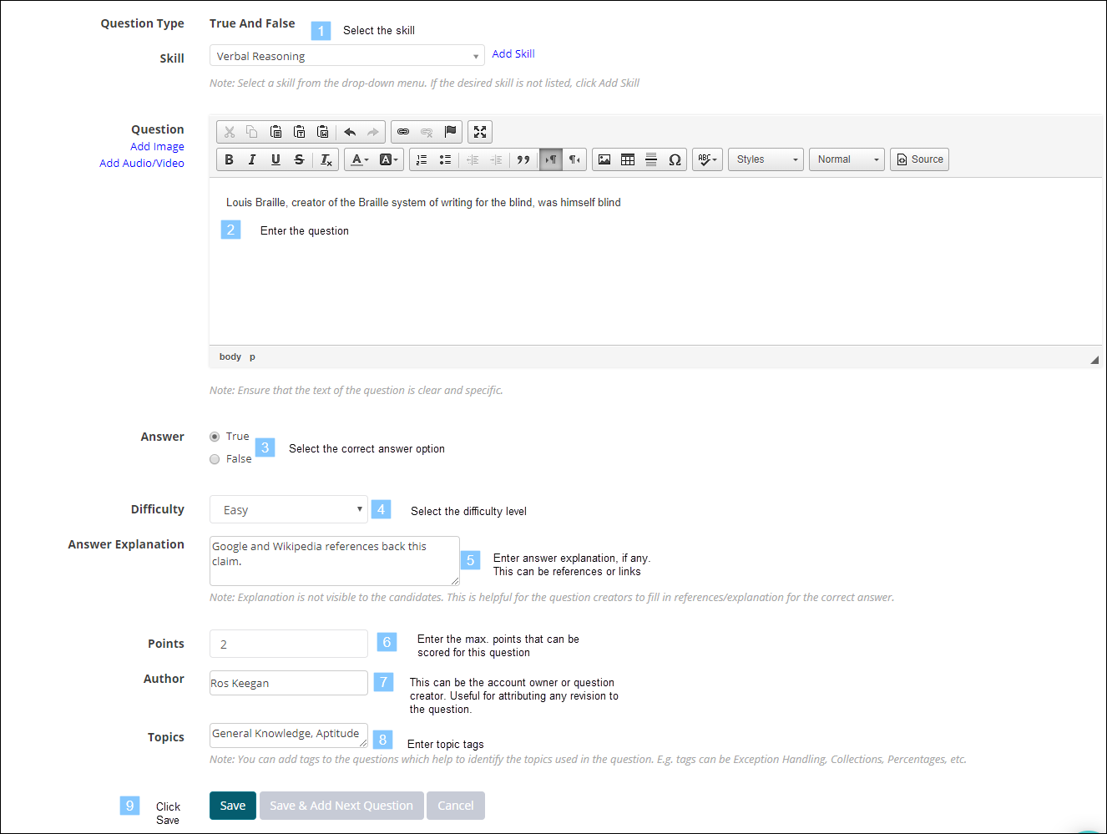The image size is (1107, 834).
Task: Toggle underline formatting
Action: click(x=275, y=159)
